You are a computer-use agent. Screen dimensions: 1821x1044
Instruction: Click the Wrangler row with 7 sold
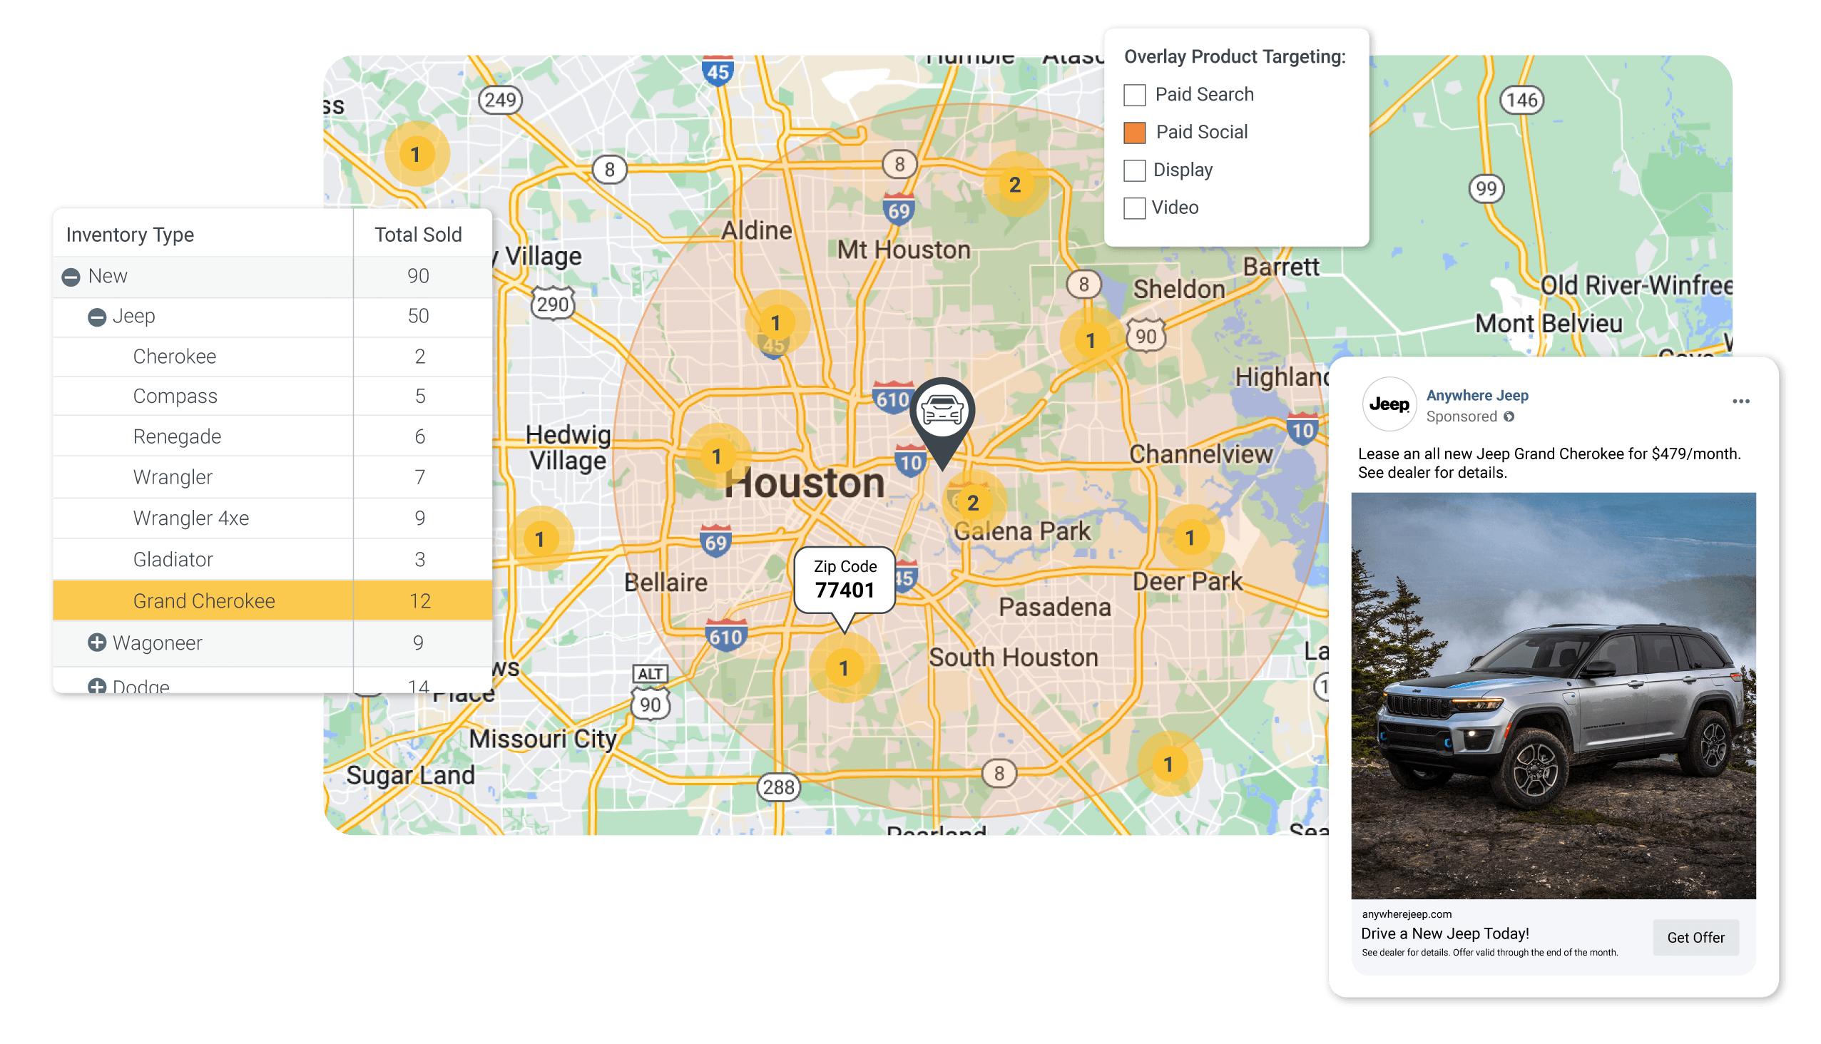click(272, 478)
